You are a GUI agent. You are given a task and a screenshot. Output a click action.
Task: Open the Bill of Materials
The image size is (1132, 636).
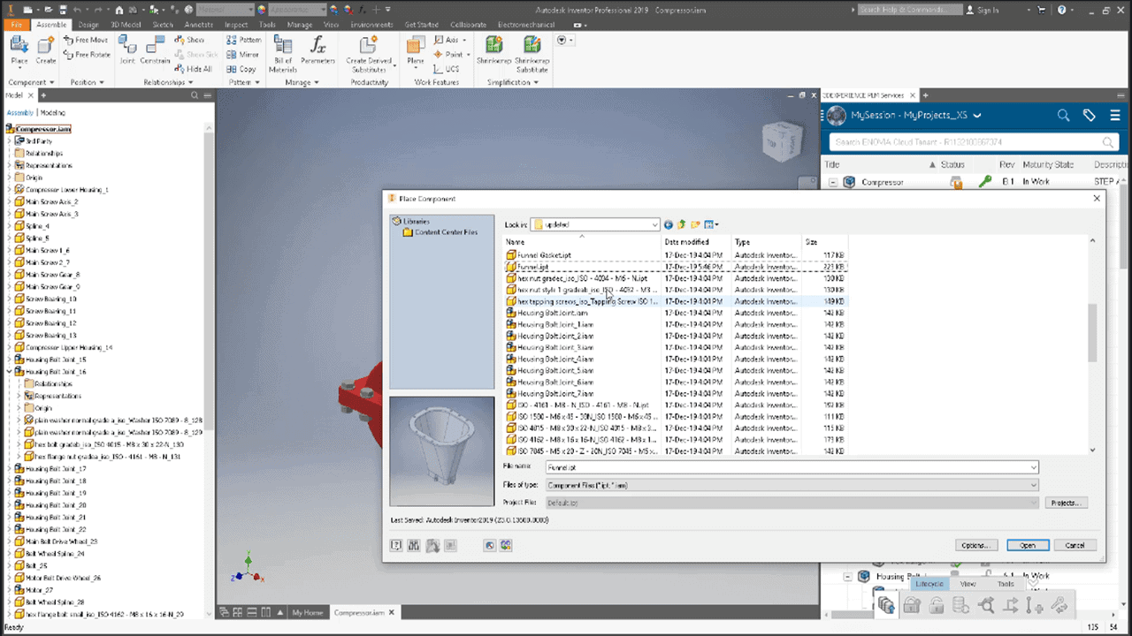click(283, 53)
